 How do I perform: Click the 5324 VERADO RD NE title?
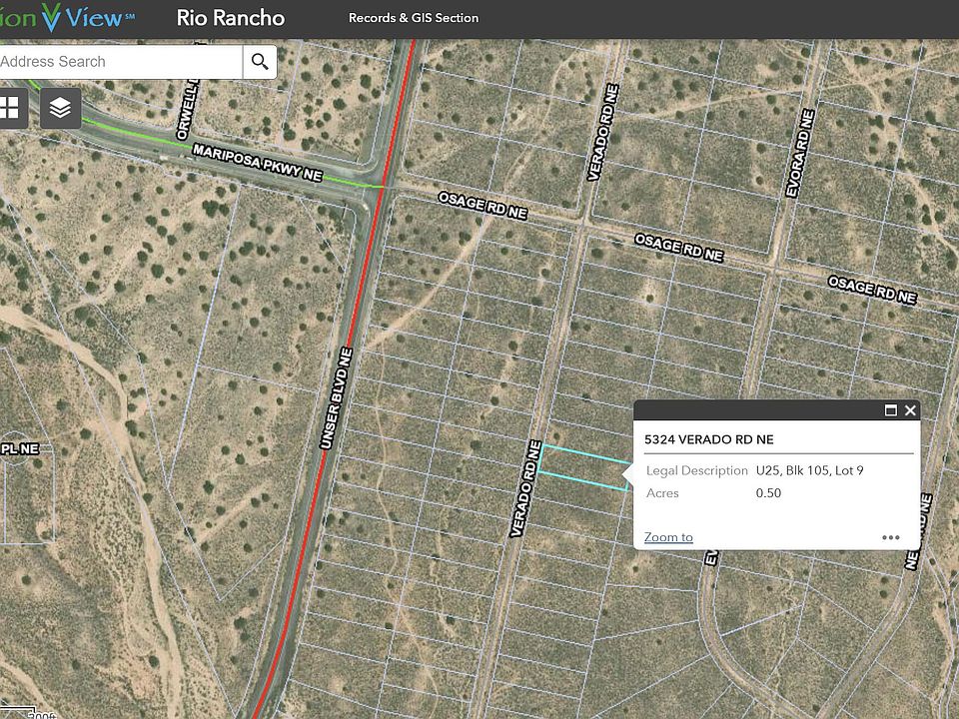point(709,439)
